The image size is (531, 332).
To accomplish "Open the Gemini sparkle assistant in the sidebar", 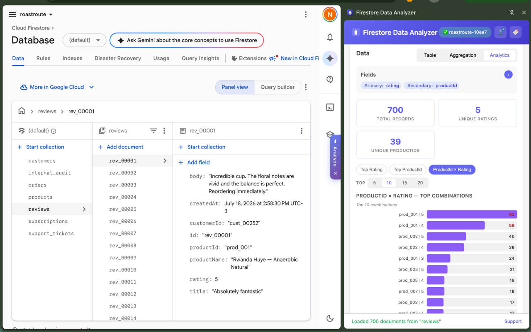I will click(x=330, y=59).
